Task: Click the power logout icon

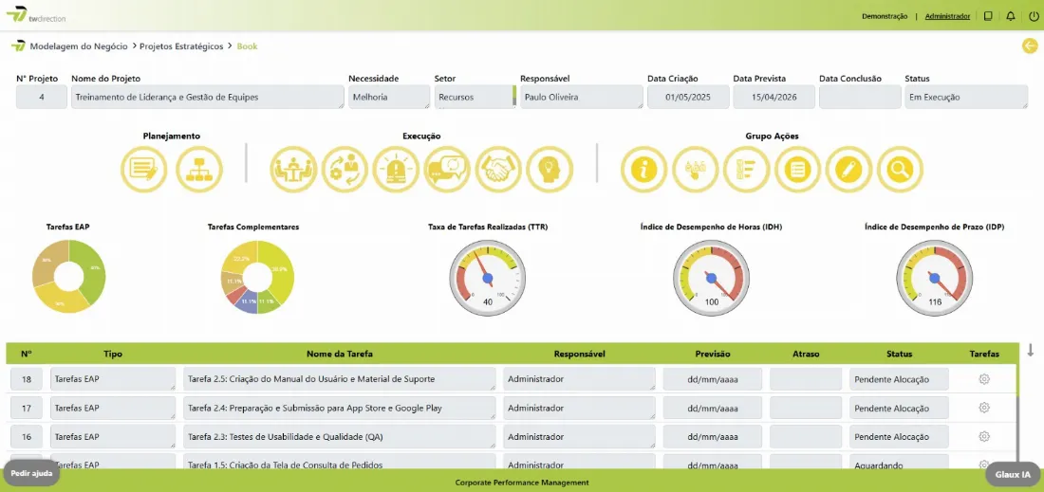Action: pyautogui.click(x=1034, y=16)
